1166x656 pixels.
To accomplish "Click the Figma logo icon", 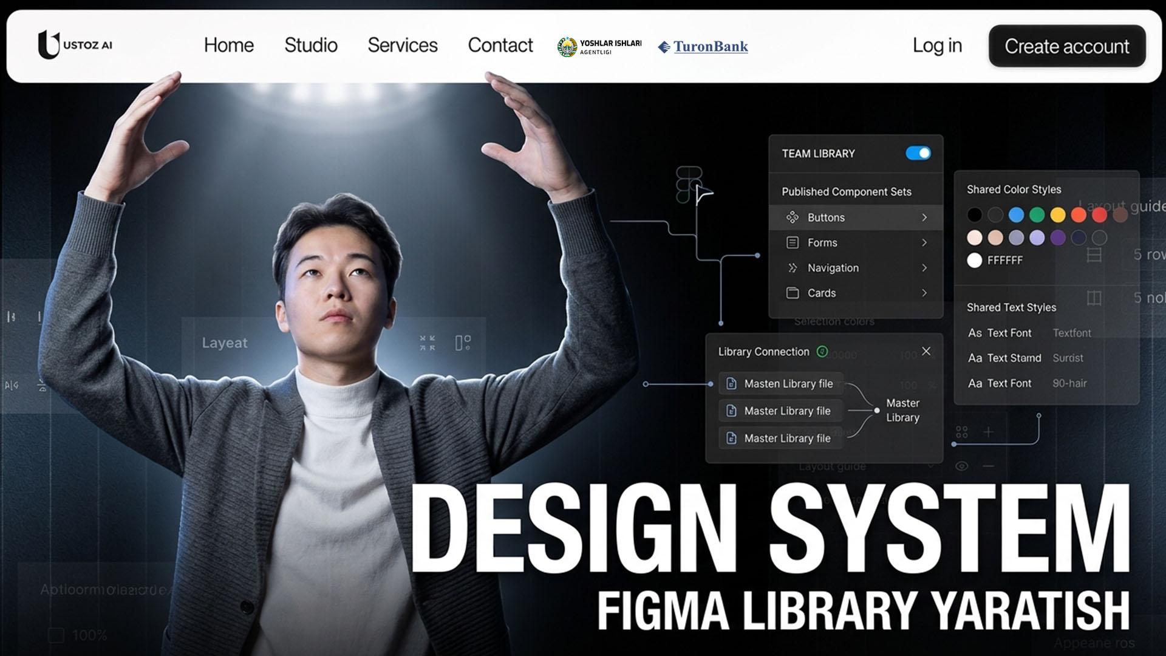I will click(689, 185).
